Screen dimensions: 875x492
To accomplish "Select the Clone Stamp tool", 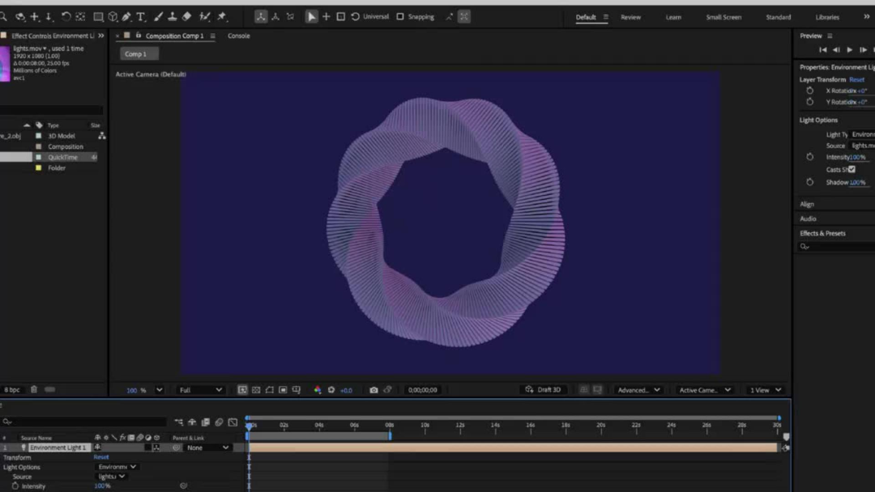I will coord(173,16).
